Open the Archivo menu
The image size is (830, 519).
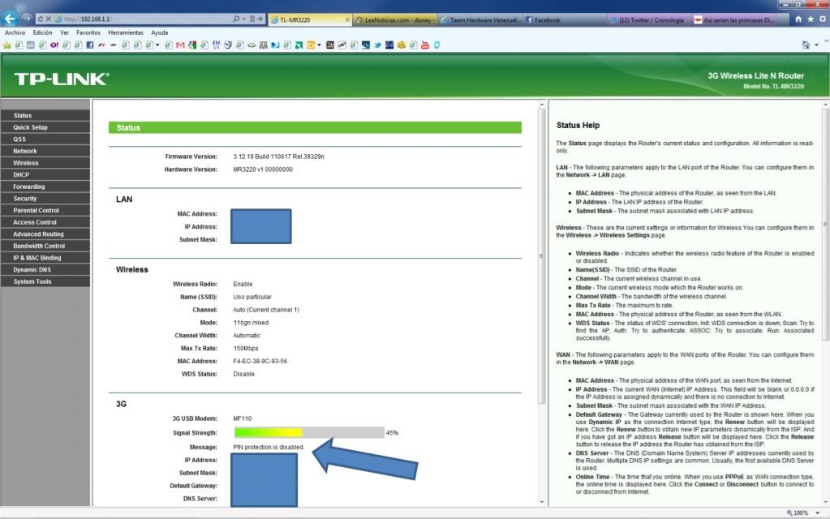pyautogui.click(x=15, y=32)
